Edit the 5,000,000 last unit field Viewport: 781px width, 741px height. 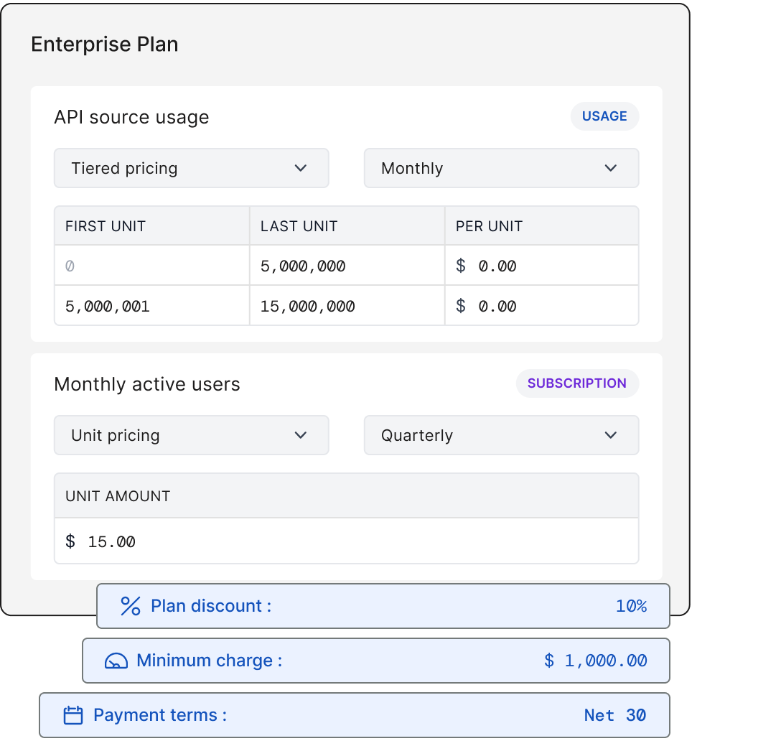pos(347,266)
